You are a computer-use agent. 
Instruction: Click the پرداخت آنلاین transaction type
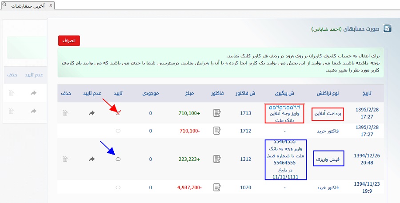pyautogui.click(x=328, y=114)
